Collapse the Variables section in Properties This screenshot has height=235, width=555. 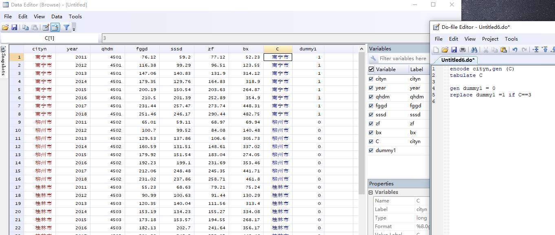371,192
